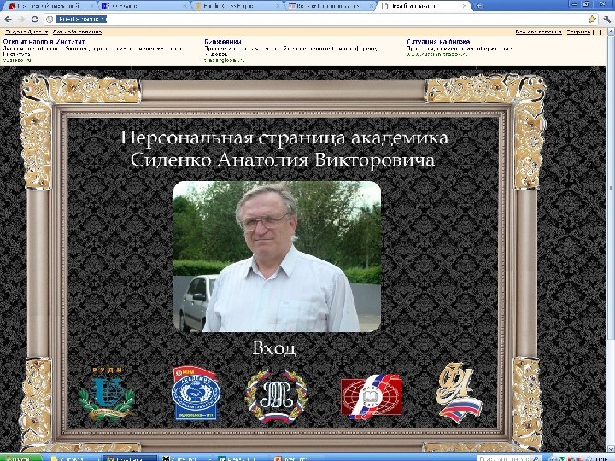Click Все объявления link in ad bar
This screenshot has width=615, height=461.
coord(538,32)
